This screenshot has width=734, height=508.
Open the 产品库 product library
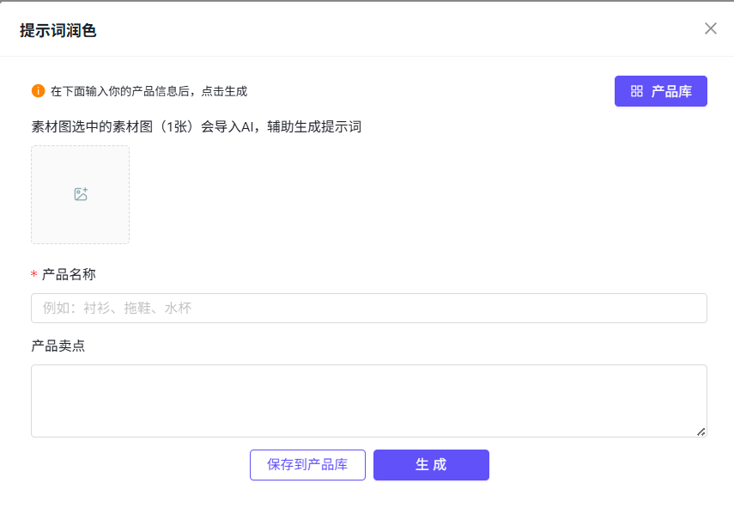click(x=660, y=91)
